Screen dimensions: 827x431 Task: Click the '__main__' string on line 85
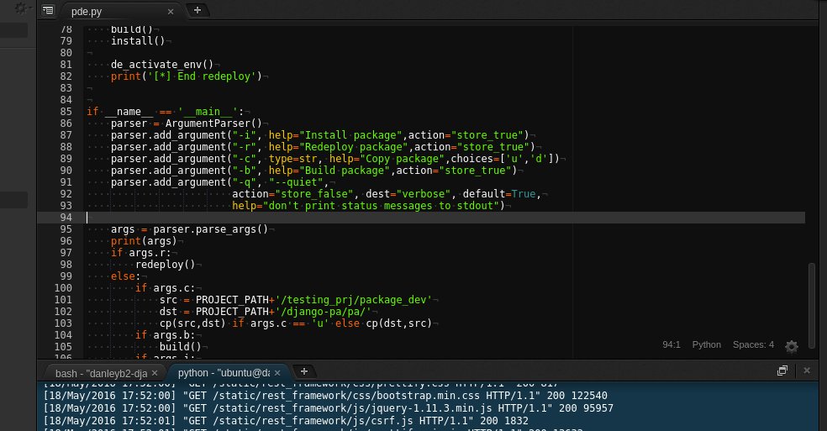coord(208,111)
